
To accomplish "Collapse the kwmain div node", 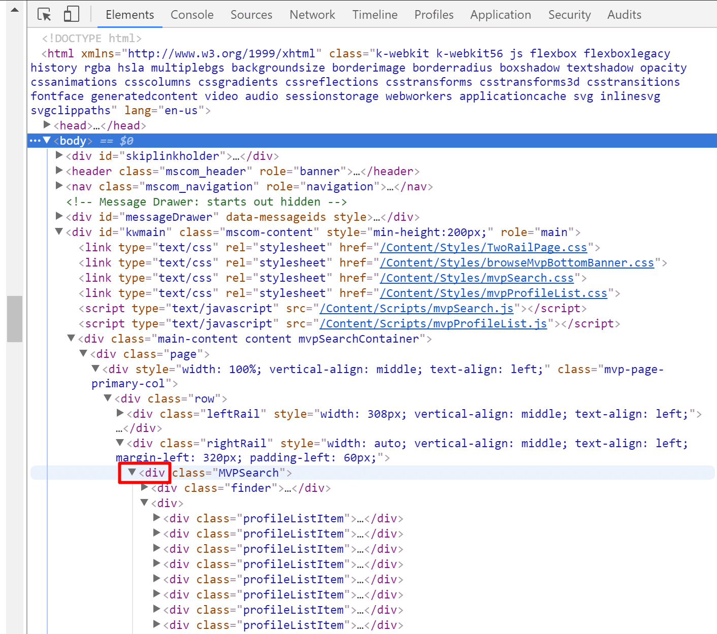I will tap(59, 231).
